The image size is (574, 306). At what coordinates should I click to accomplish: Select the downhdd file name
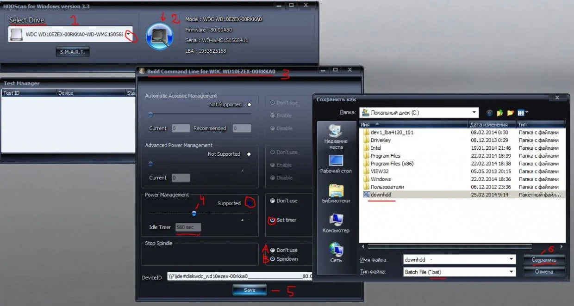(x=381, y=195)
